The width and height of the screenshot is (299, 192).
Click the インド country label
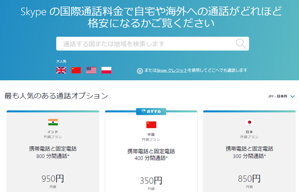pos(53,132)
